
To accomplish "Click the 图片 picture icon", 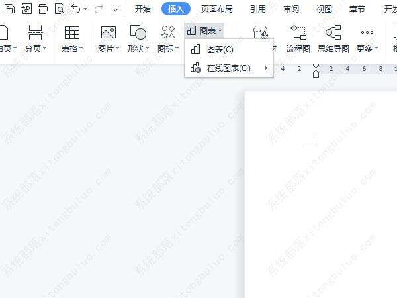I will click(x=109, y=32).
